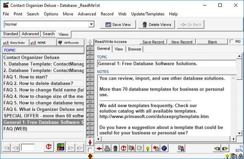Click the letter M index button
The height and width of the screenshot is (159, 244).
coord(90,102)
